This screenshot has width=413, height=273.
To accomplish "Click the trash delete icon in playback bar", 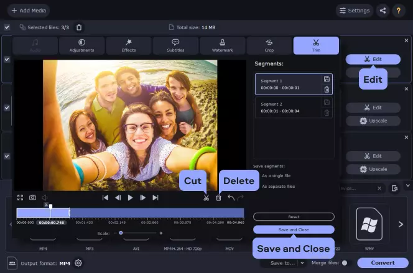I will coord(218,198).
